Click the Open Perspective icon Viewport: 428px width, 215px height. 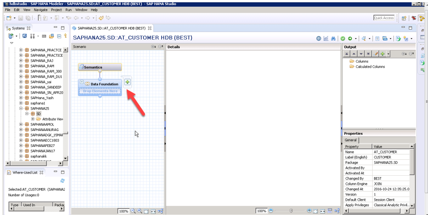(404, 18)
